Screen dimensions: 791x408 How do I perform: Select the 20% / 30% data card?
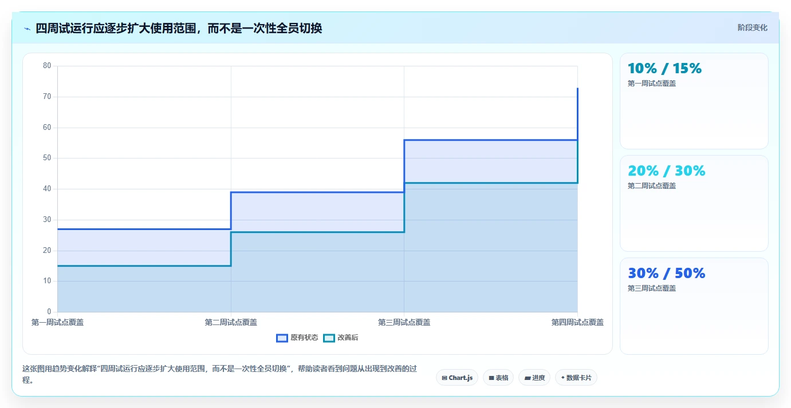click(694, 204)
